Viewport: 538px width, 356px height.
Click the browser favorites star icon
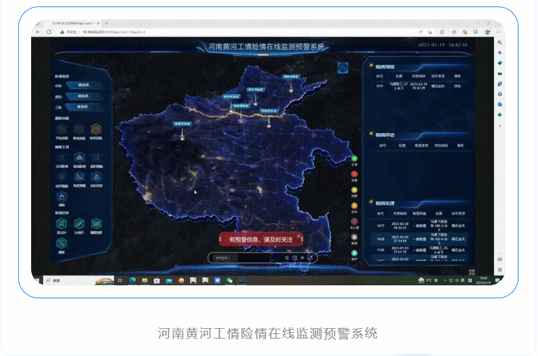pos(454,32)
